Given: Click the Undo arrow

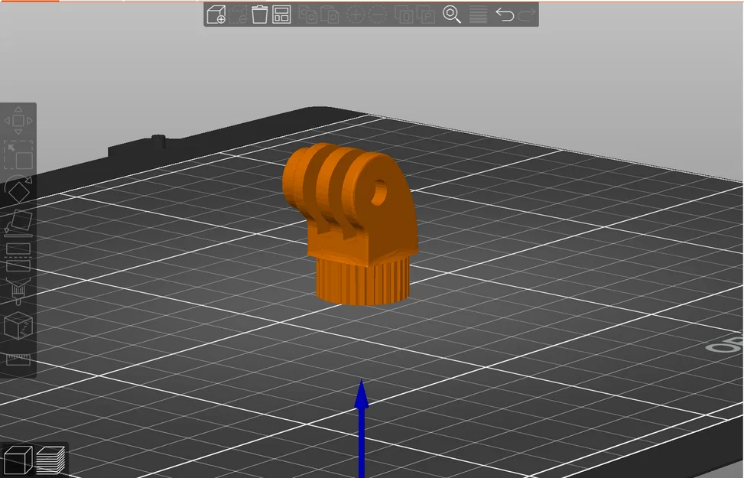Looking at the screenshot, I should coord(505,15).
